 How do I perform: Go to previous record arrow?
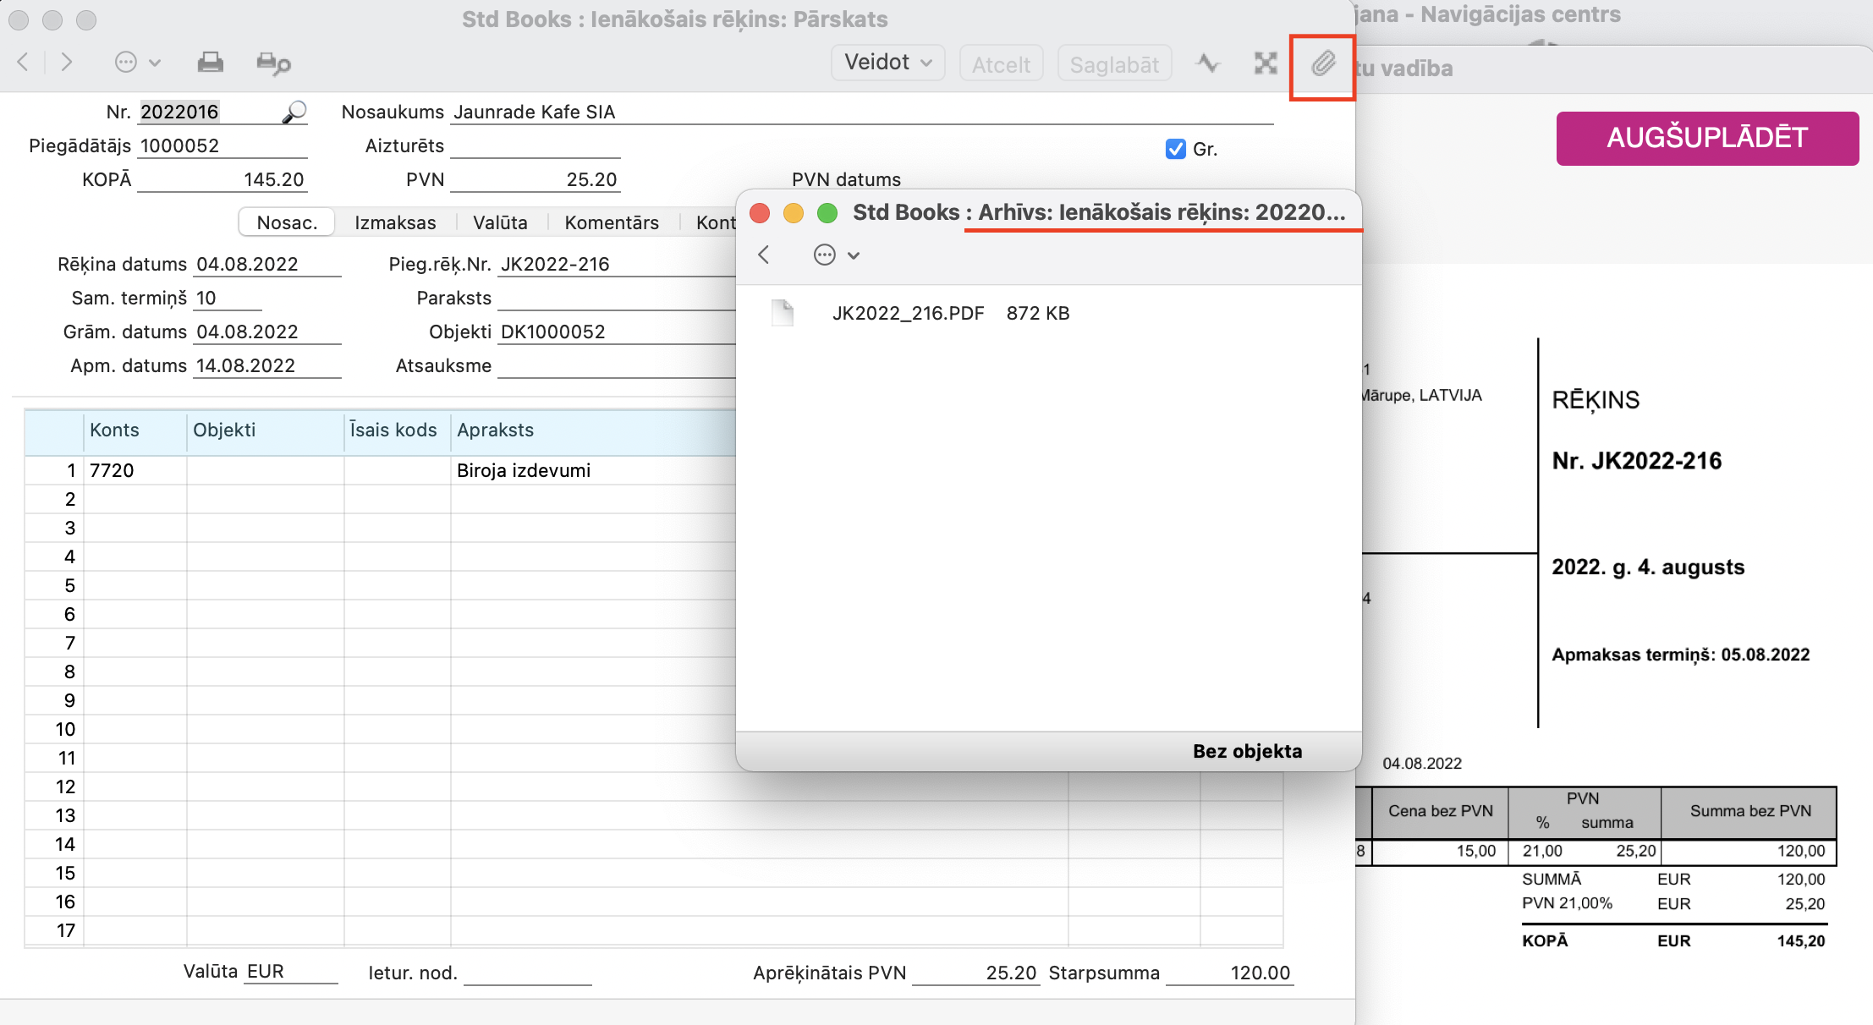click(x=24, y=63)
